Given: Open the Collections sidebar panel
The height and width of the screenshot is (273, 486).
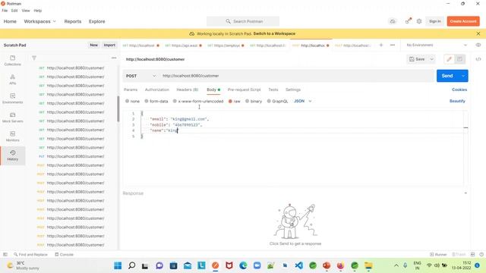Looking at the screenshot, I should click(12, 61).
